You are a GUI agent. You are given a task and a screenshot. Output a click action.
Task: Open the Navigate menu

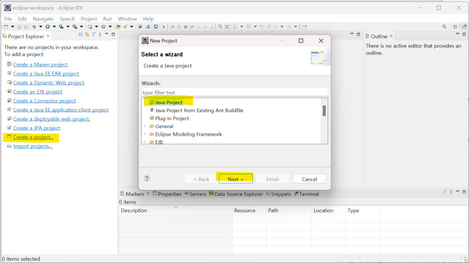pyautogui.click(x=43, y=19)
